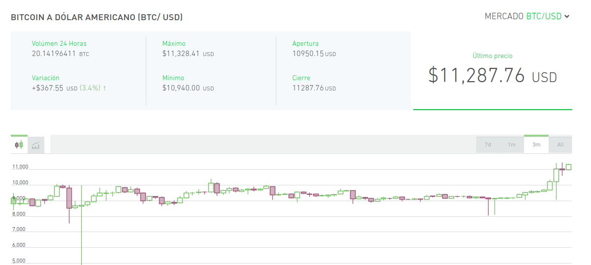The width and height of the screenshot is (591, 265).
Task: Click the 'Cierre' label
Action: point(301,78)
